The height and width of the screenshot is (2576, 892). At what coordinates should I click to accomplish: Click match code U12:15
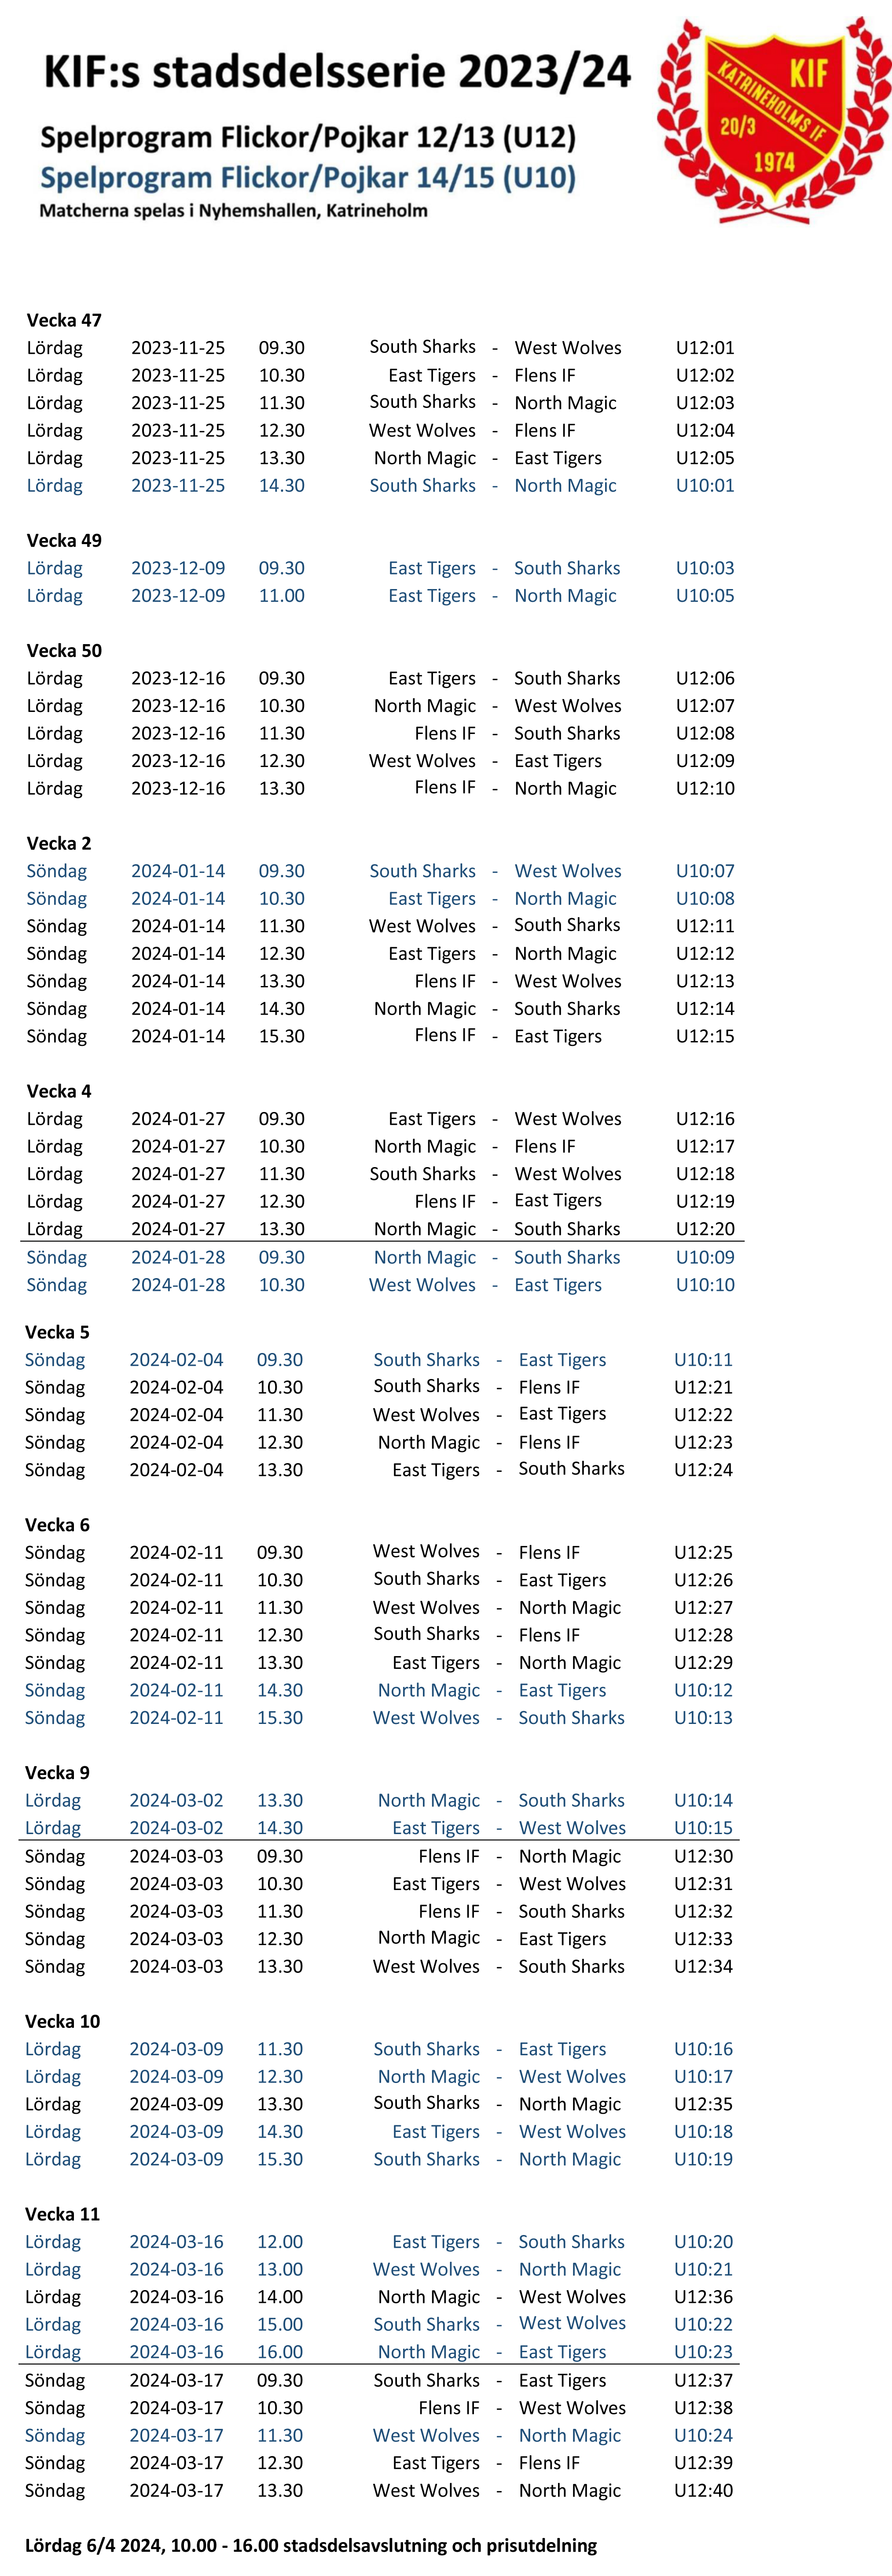(704, 1036)
